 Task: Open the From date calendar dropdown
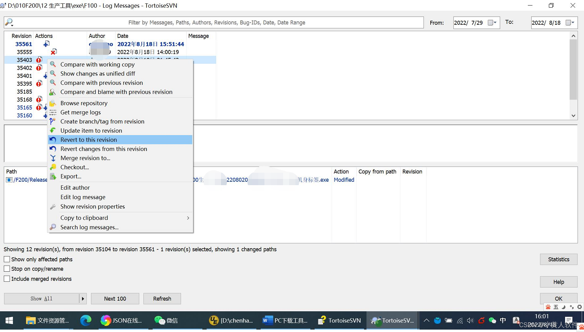pyautogui.click(x=492, y=23)
